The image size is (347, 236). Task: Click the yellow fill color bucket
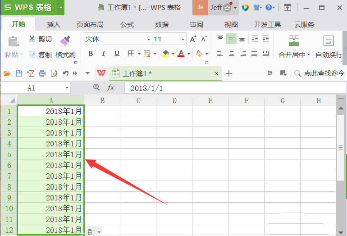tap(165, 54)
